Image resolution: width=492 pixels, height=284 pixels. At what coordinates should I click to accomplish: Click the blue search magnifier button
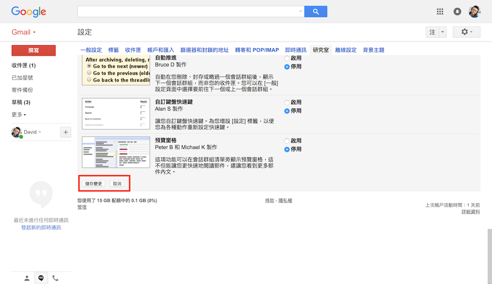click(315, 11)
